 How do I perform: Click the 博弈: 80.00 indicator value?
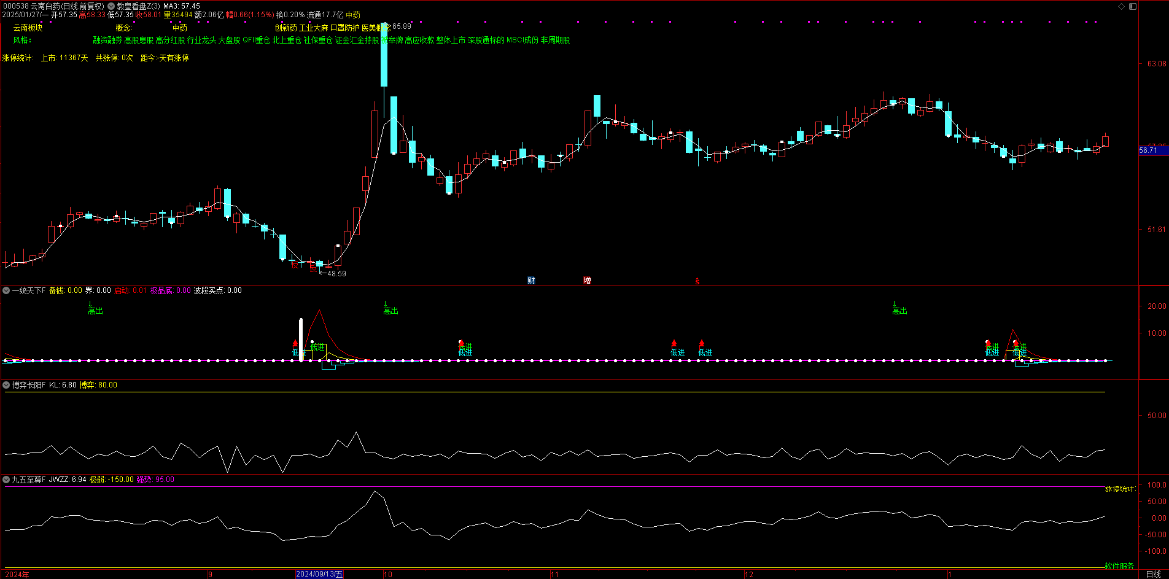coord(98,385)
